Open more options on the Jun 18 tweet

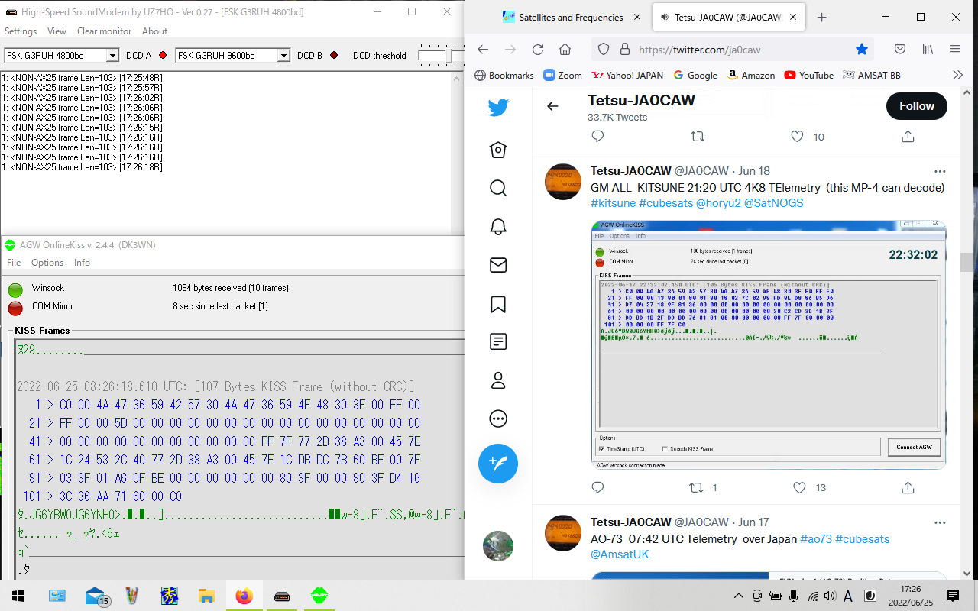(x=940, y=171)
